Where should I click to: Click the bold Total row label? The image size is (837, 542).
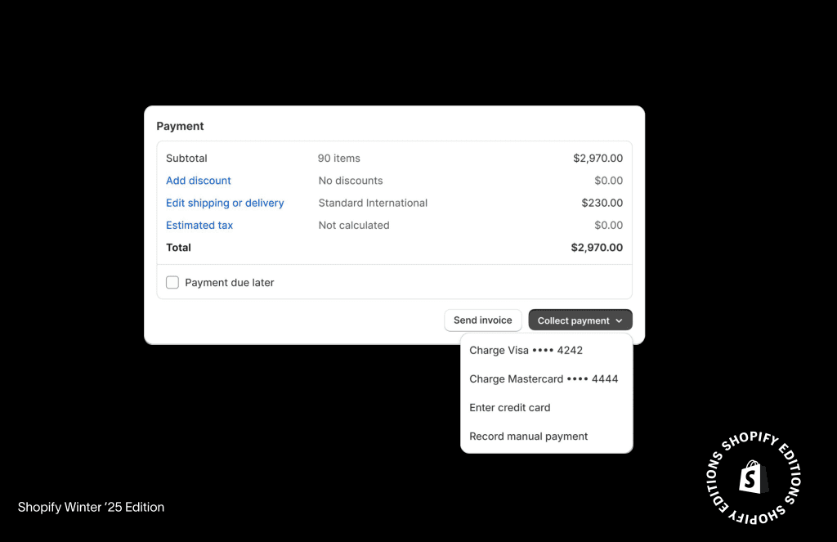(x=178, y=248)
